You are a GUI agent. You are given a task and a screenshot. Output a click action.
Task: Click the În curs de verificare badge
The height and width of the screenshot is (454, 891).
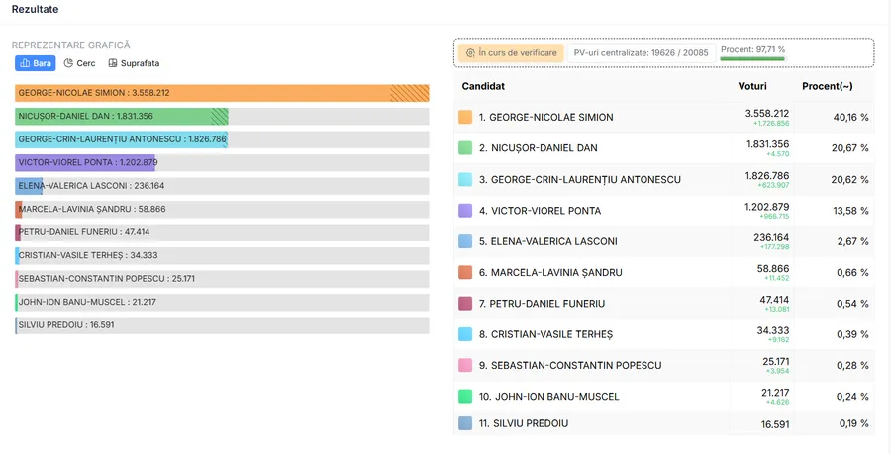click(x=511, y=52)
